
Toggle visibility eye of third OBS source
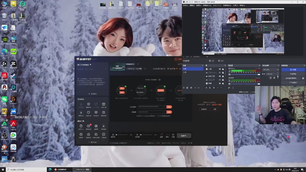(220, 76)
